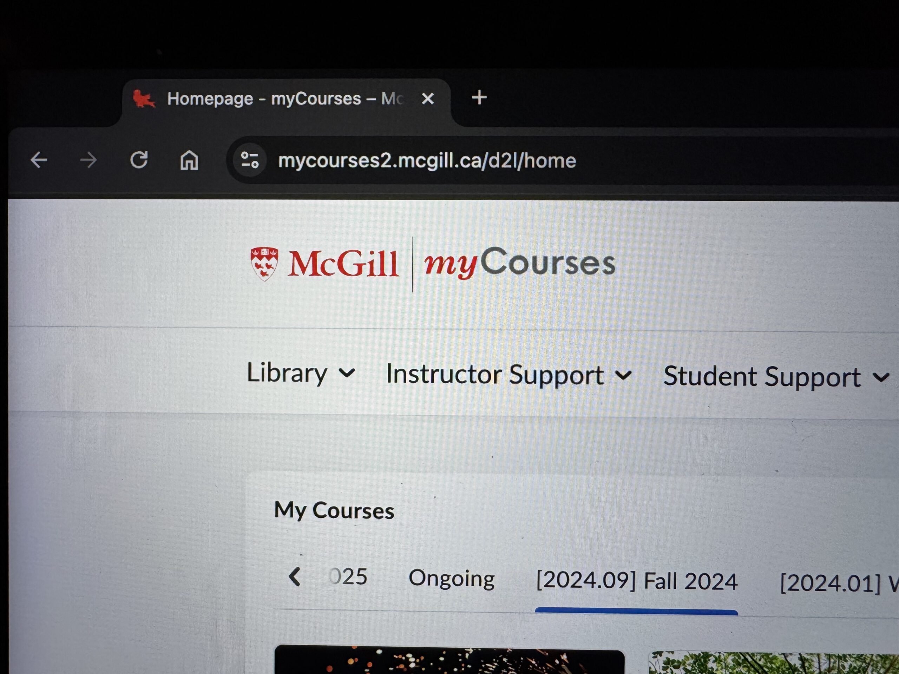
Task: Open the Instructor Support dropdown
Action: tap(509, 375)
